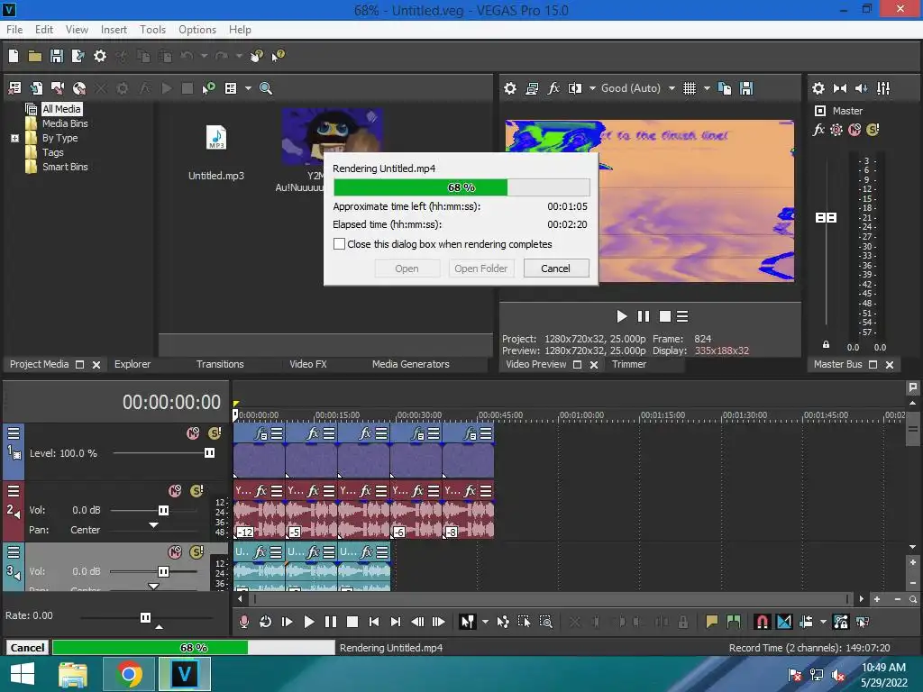Viewport: 923px width, 692px height.
Task: Open preview quality Good (Auto) dropdown
Action: pyautogui.click(x=672, y=88)
